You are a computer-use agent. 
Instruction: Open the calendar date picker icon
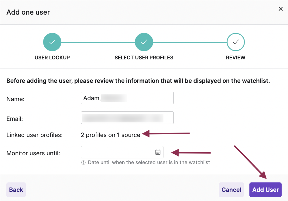coord(158,152)
